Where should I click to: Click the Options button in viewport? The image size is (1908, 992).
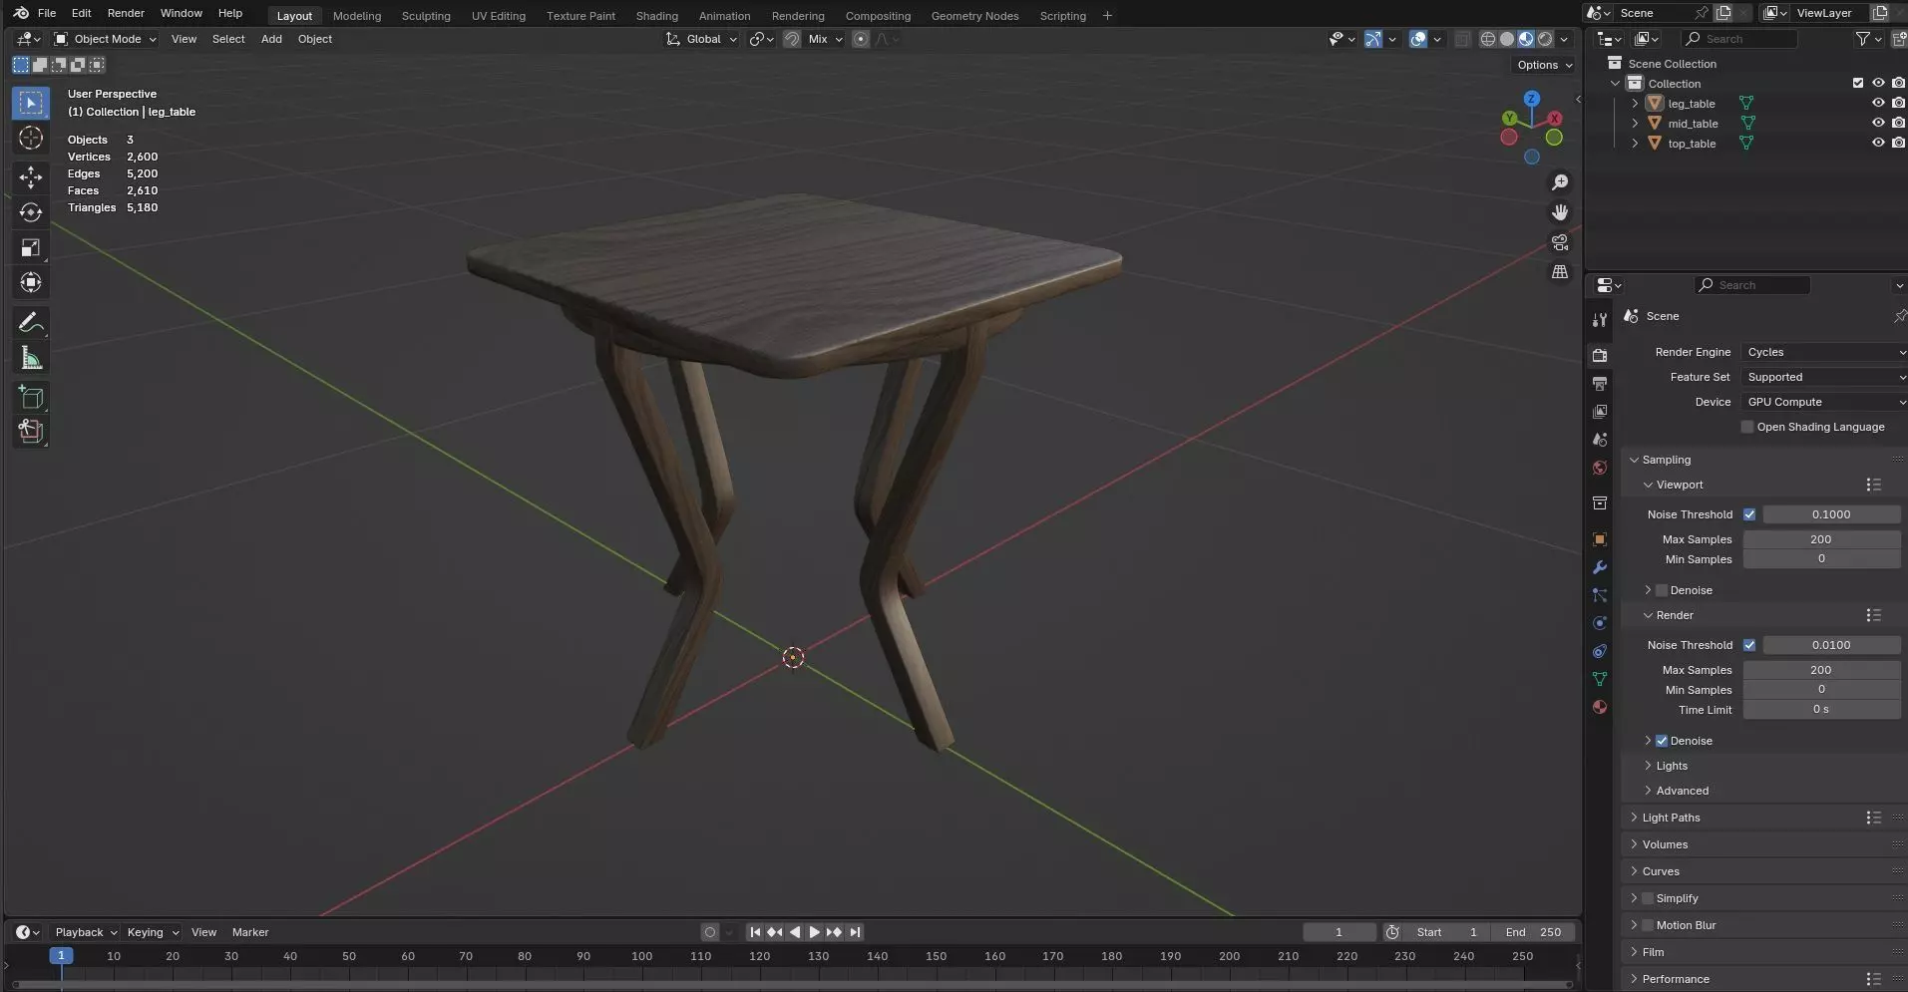(1545, 65)
